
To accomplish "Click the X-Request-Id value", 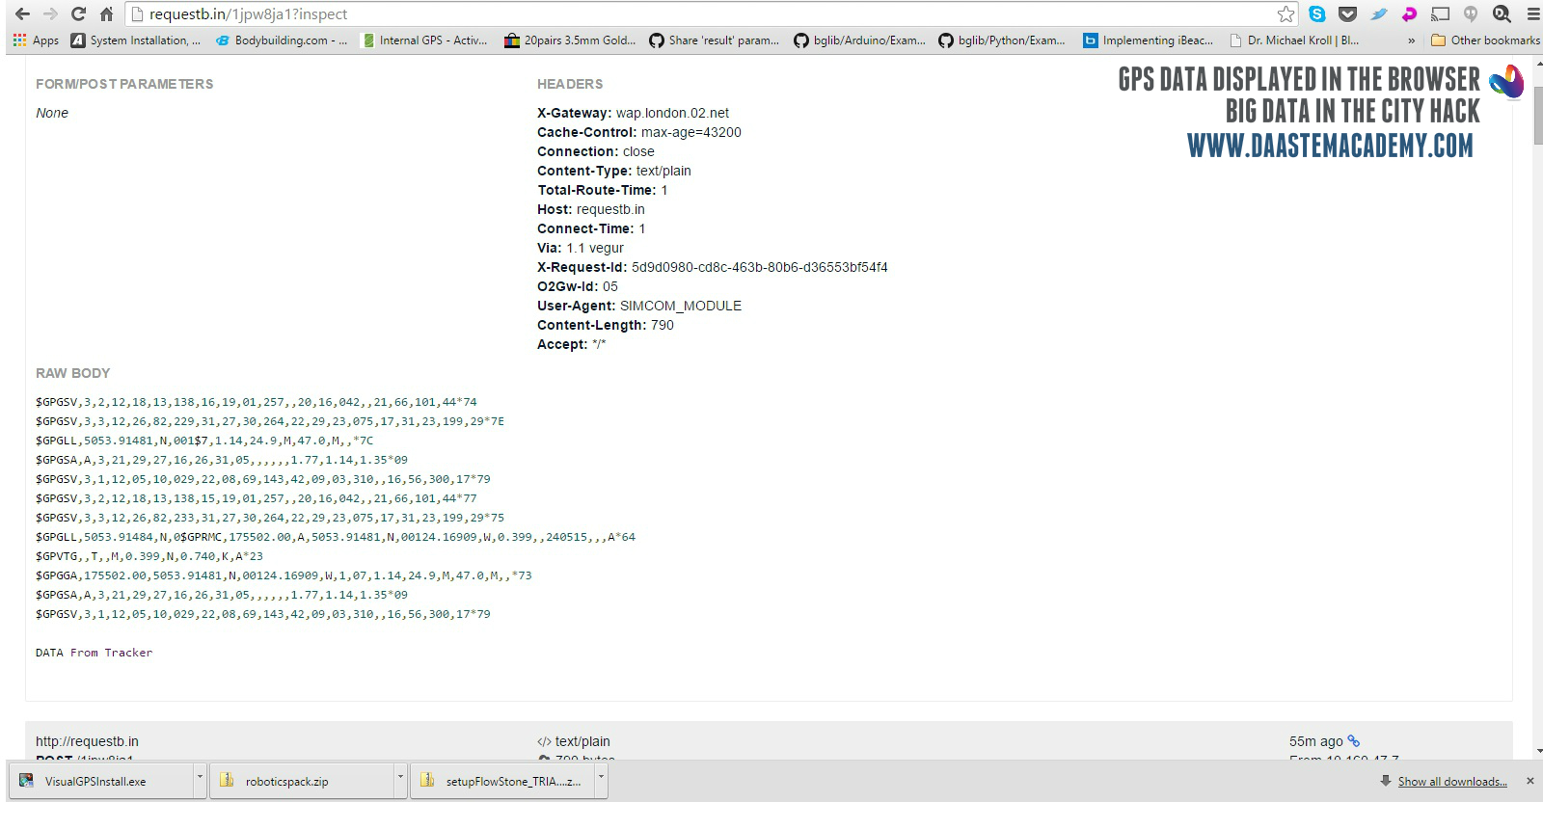I will coord(760,267).
